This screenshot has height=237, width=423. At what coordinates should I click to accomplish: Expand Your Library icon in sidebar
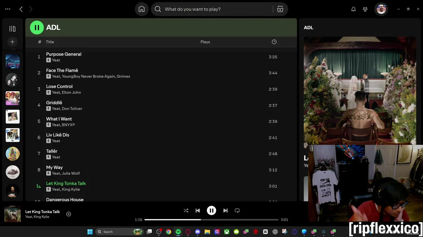[13, 29]
